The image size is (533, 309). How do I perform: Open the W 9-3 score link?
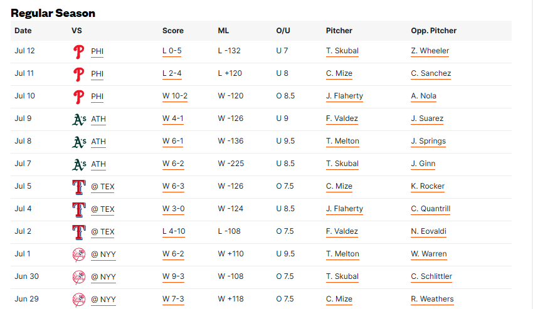coord(173,276)
